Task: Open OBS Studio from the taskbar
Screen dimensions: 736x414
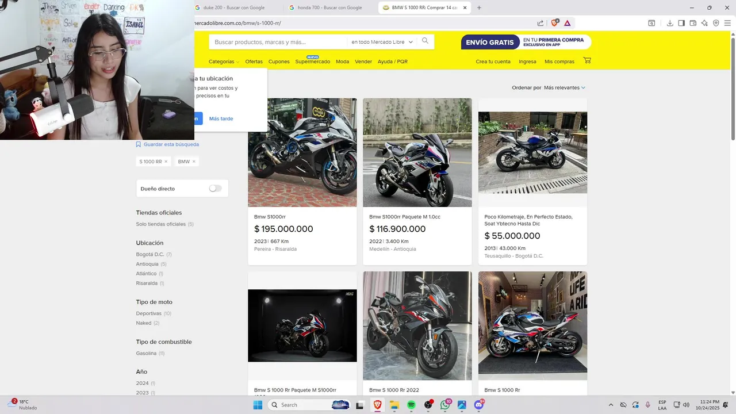Action: pyautogui.click(x=428, y=405)
